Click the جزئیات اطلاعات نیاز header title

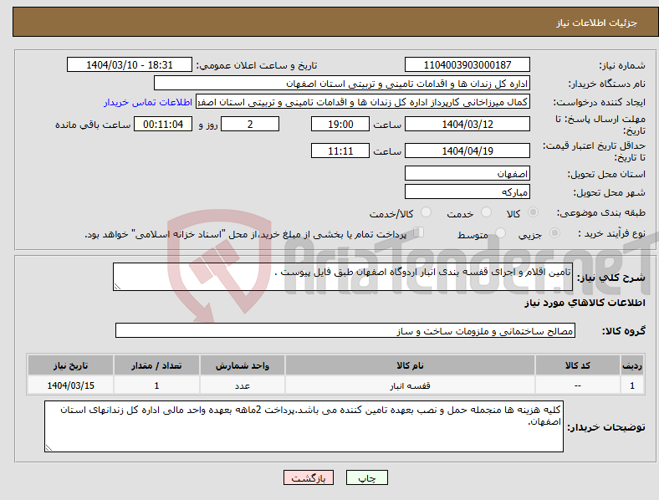click(x=597, y=23)
